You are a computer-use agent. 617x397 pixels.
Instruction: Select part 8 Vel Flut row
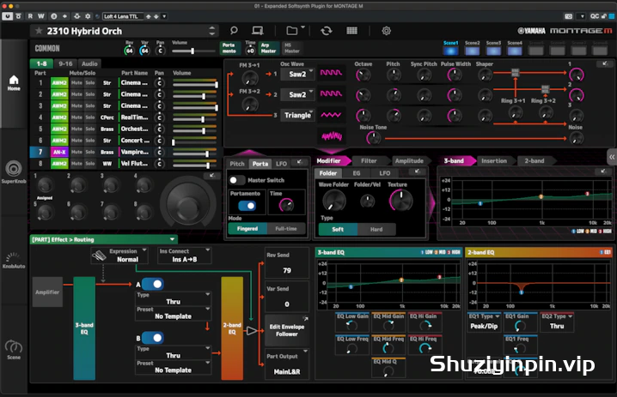click(x=125, y=164)
